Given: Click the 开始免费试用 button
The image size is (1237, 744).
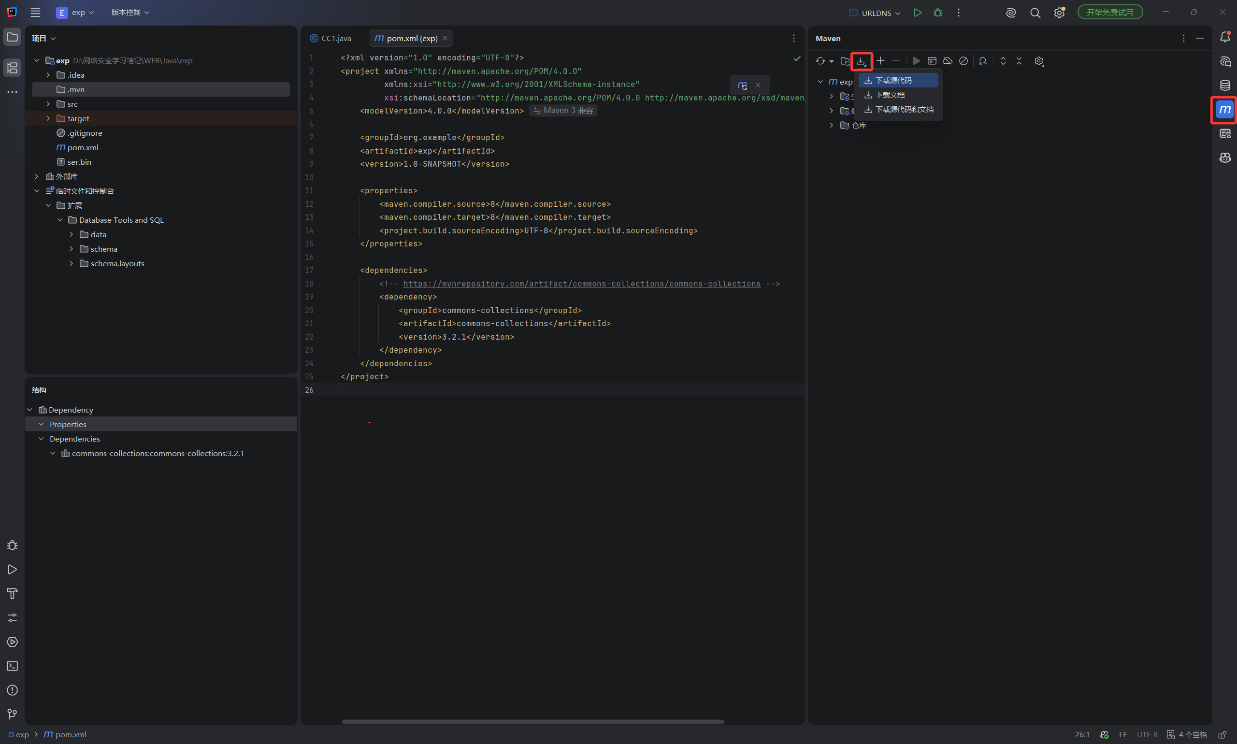Looking at the screenshot, I should pyautogui.click(x=1110, y=12).
